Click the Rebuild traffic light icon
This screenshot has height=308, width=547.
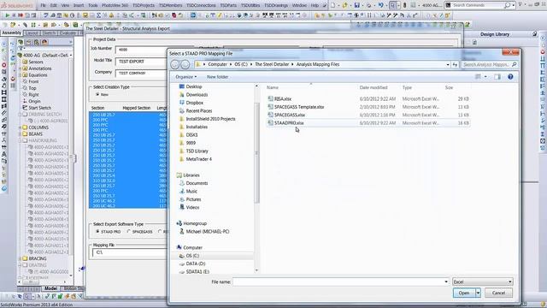pos(404,5)
